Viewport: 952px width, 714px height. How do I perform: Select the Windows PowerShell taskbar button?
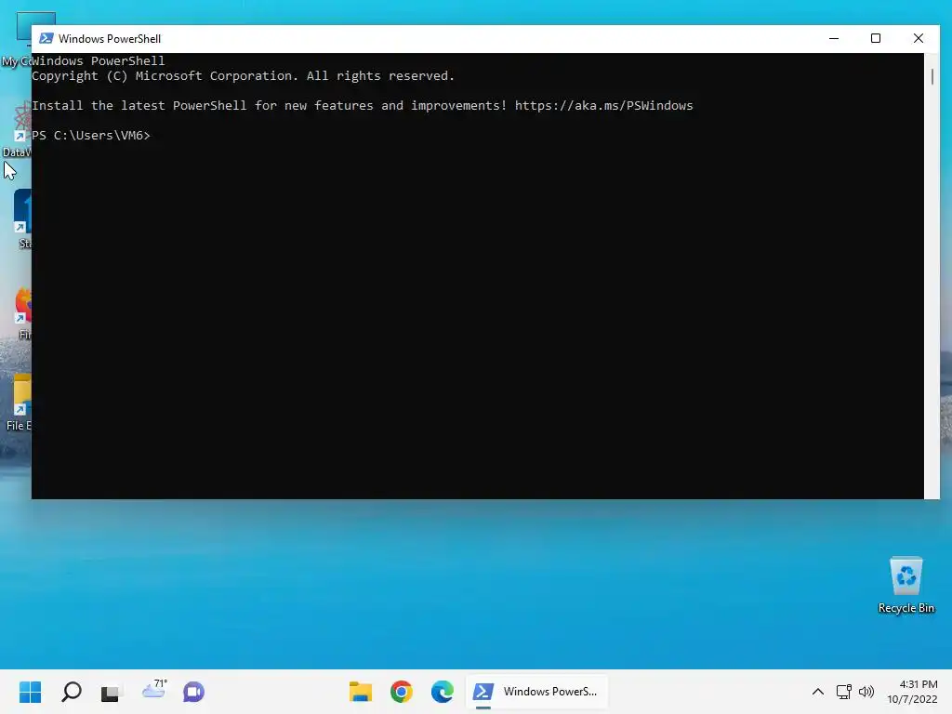tap(536, 692)
